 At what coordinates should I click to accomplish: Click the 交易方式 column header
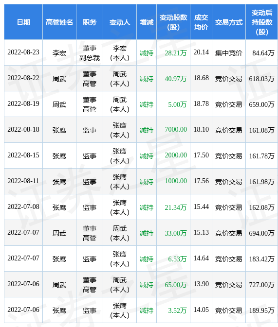[229, 22]
